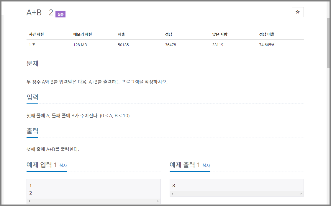Click the star favorite button
This screenshot has height=206, width=331.
tap(298, 12)
